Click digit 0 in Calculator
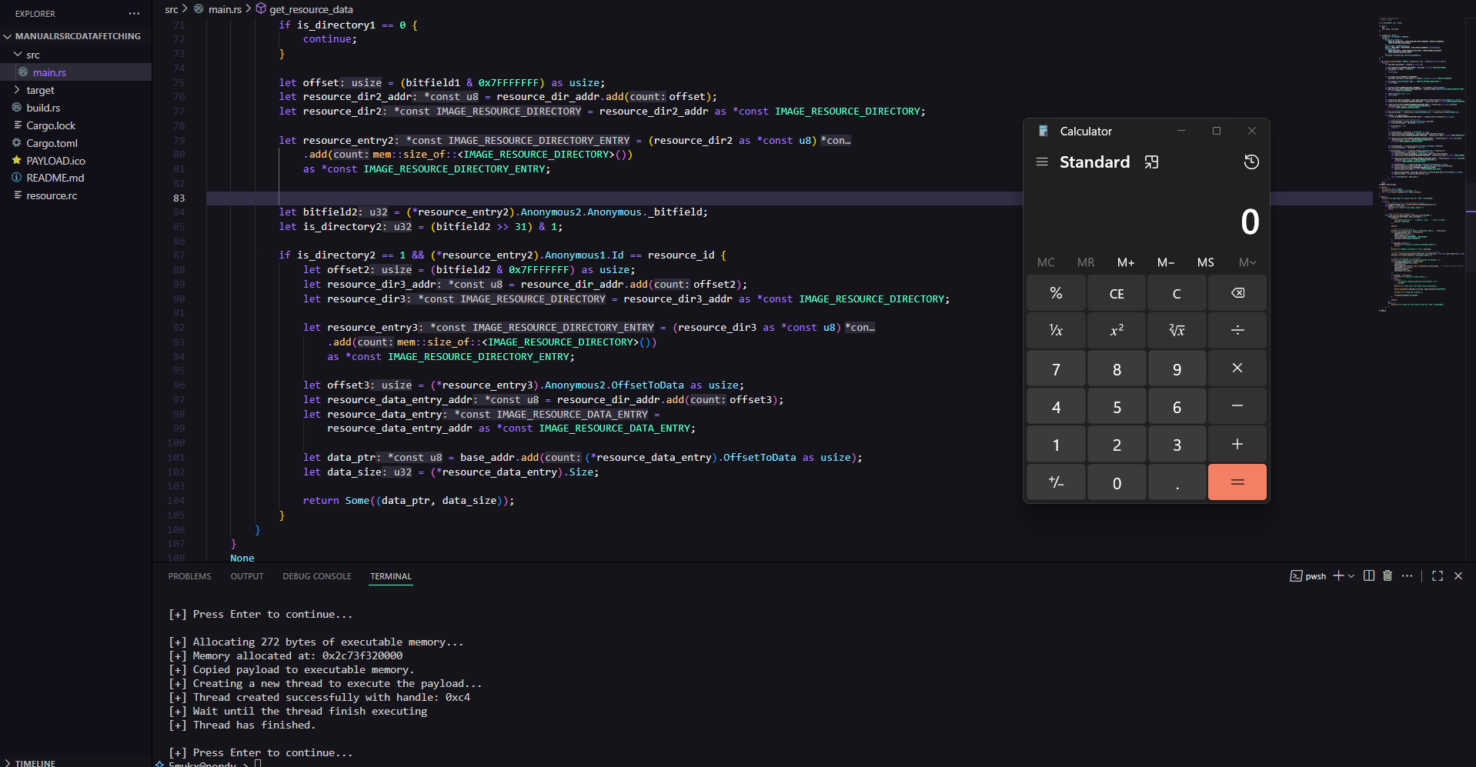Image resolution: width=1476 pixels, height=767 pixels. click(1117, 482)
